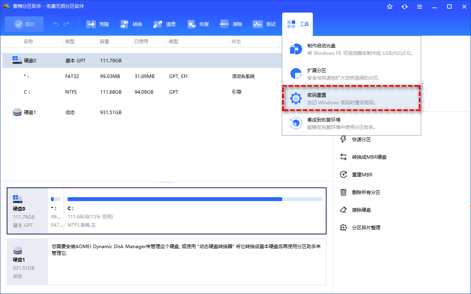Click the update check icon in titlebar
The height and width of the screenshot is (294, 471).
(x=404, y=6)
